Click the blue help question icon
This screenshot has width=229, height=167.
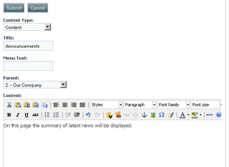coord(218,115)
